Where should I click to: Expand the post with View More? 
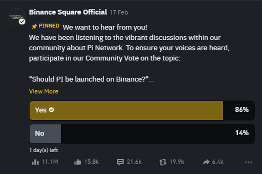coord(44,91)
